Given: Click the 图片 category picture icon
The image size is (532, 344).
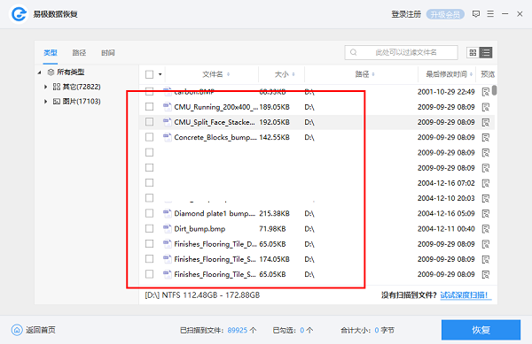Looking at the screenshot, I should [x=57, y=101].
